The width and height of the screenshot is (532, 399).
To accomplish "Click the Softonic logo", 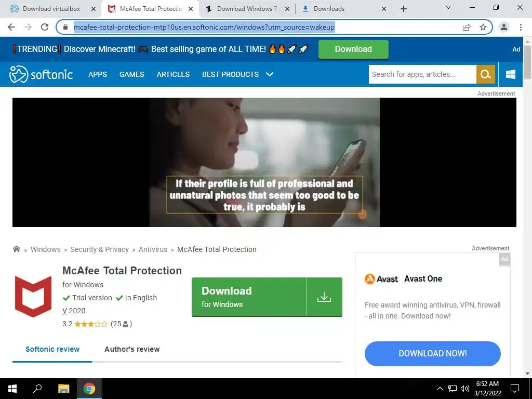I will [41, 74].
